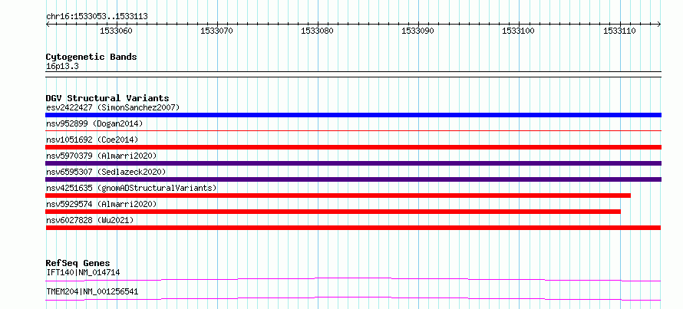Open variant nsv5970379 (Almarri2020) label

coord(101,156)
